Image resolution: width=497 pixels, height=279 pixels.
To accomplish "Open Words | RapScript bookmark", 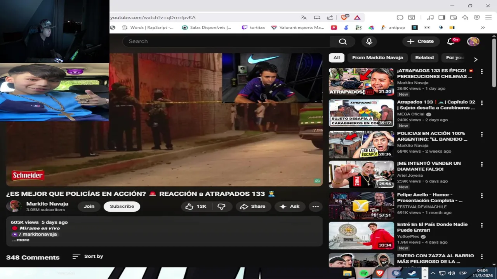I will pyautogui.click(x=148, y=28).
